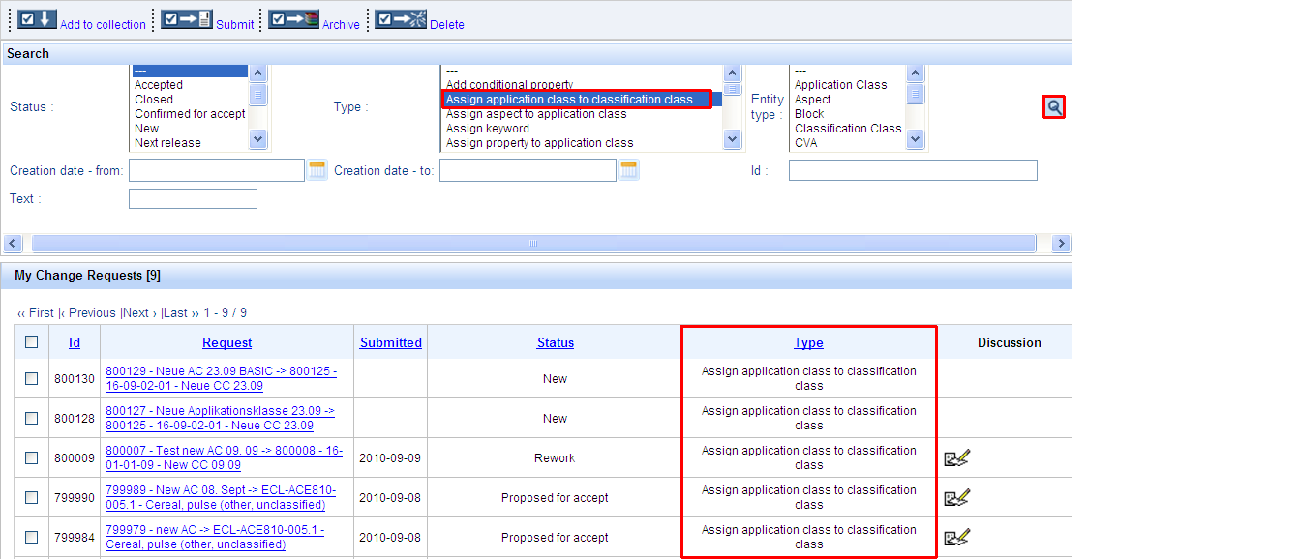Toggle the select-all checkbox in table header

pos(32,342)
